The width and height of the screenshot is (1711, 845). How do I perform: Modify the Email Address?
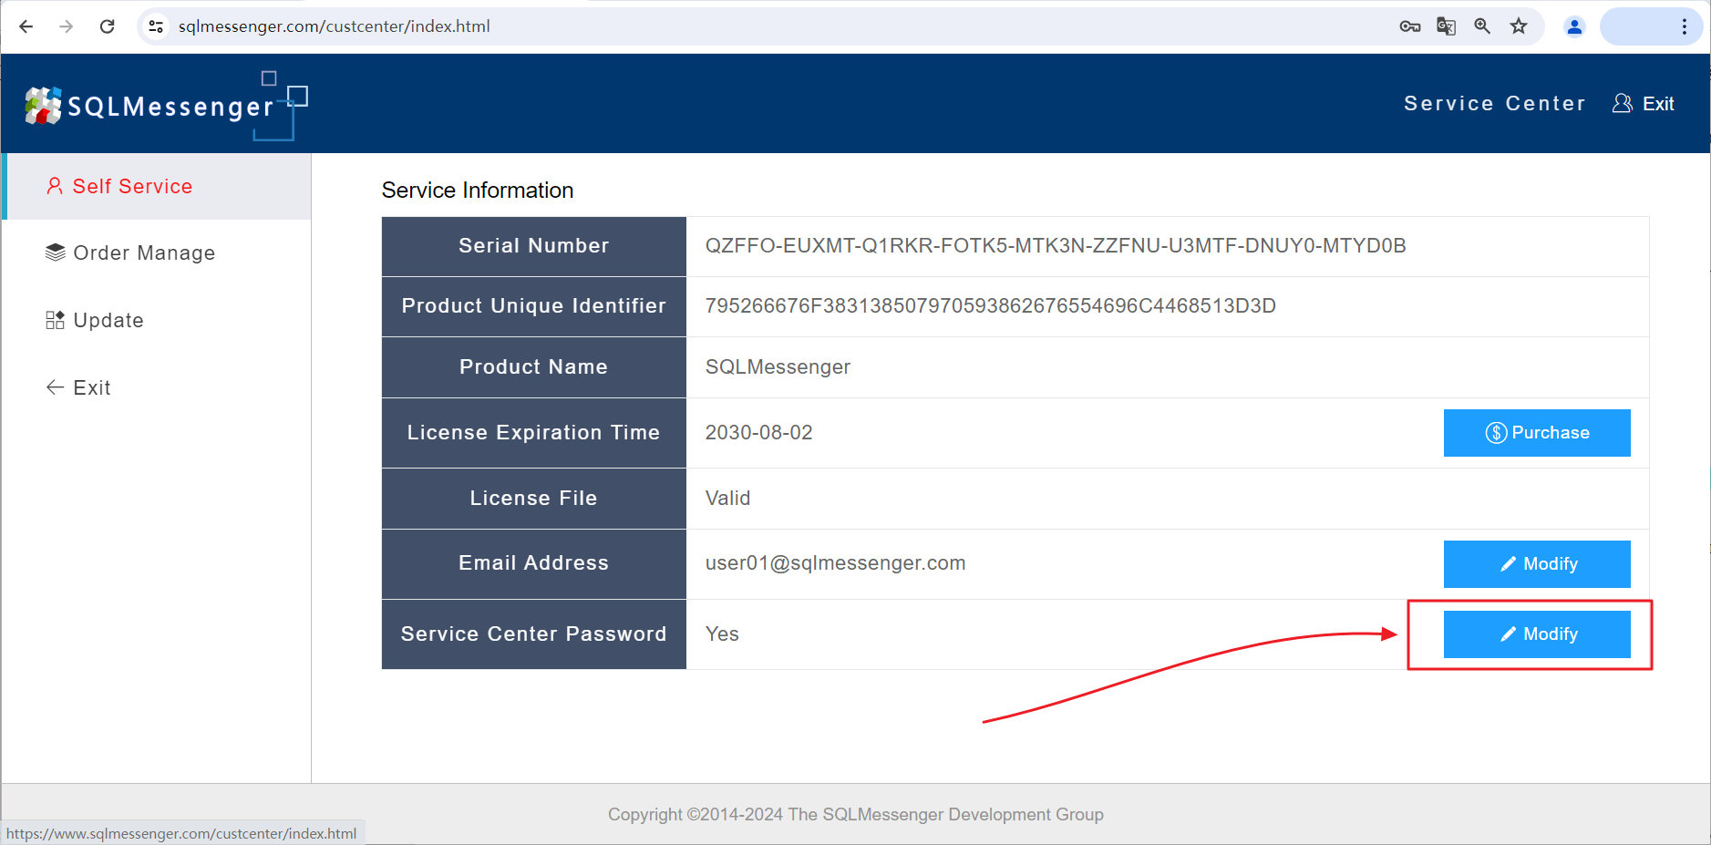1537,564
